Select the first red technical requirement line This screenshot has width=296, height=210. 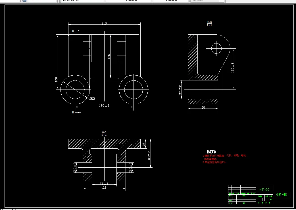[x=225, y=156]
